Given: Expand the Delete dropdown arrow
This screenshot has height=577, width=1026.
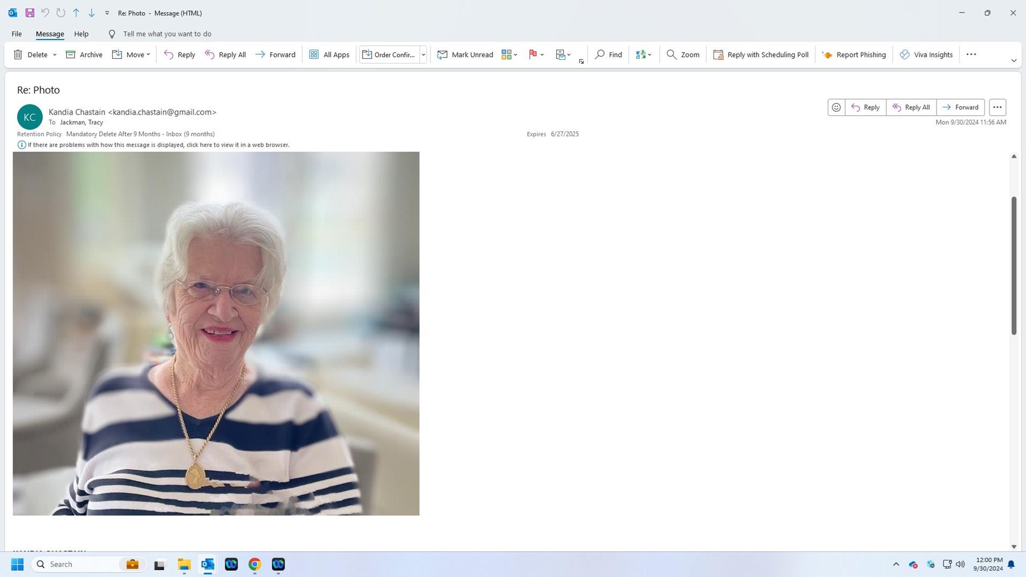Looking at the screenshot, I should coord(55,55).
